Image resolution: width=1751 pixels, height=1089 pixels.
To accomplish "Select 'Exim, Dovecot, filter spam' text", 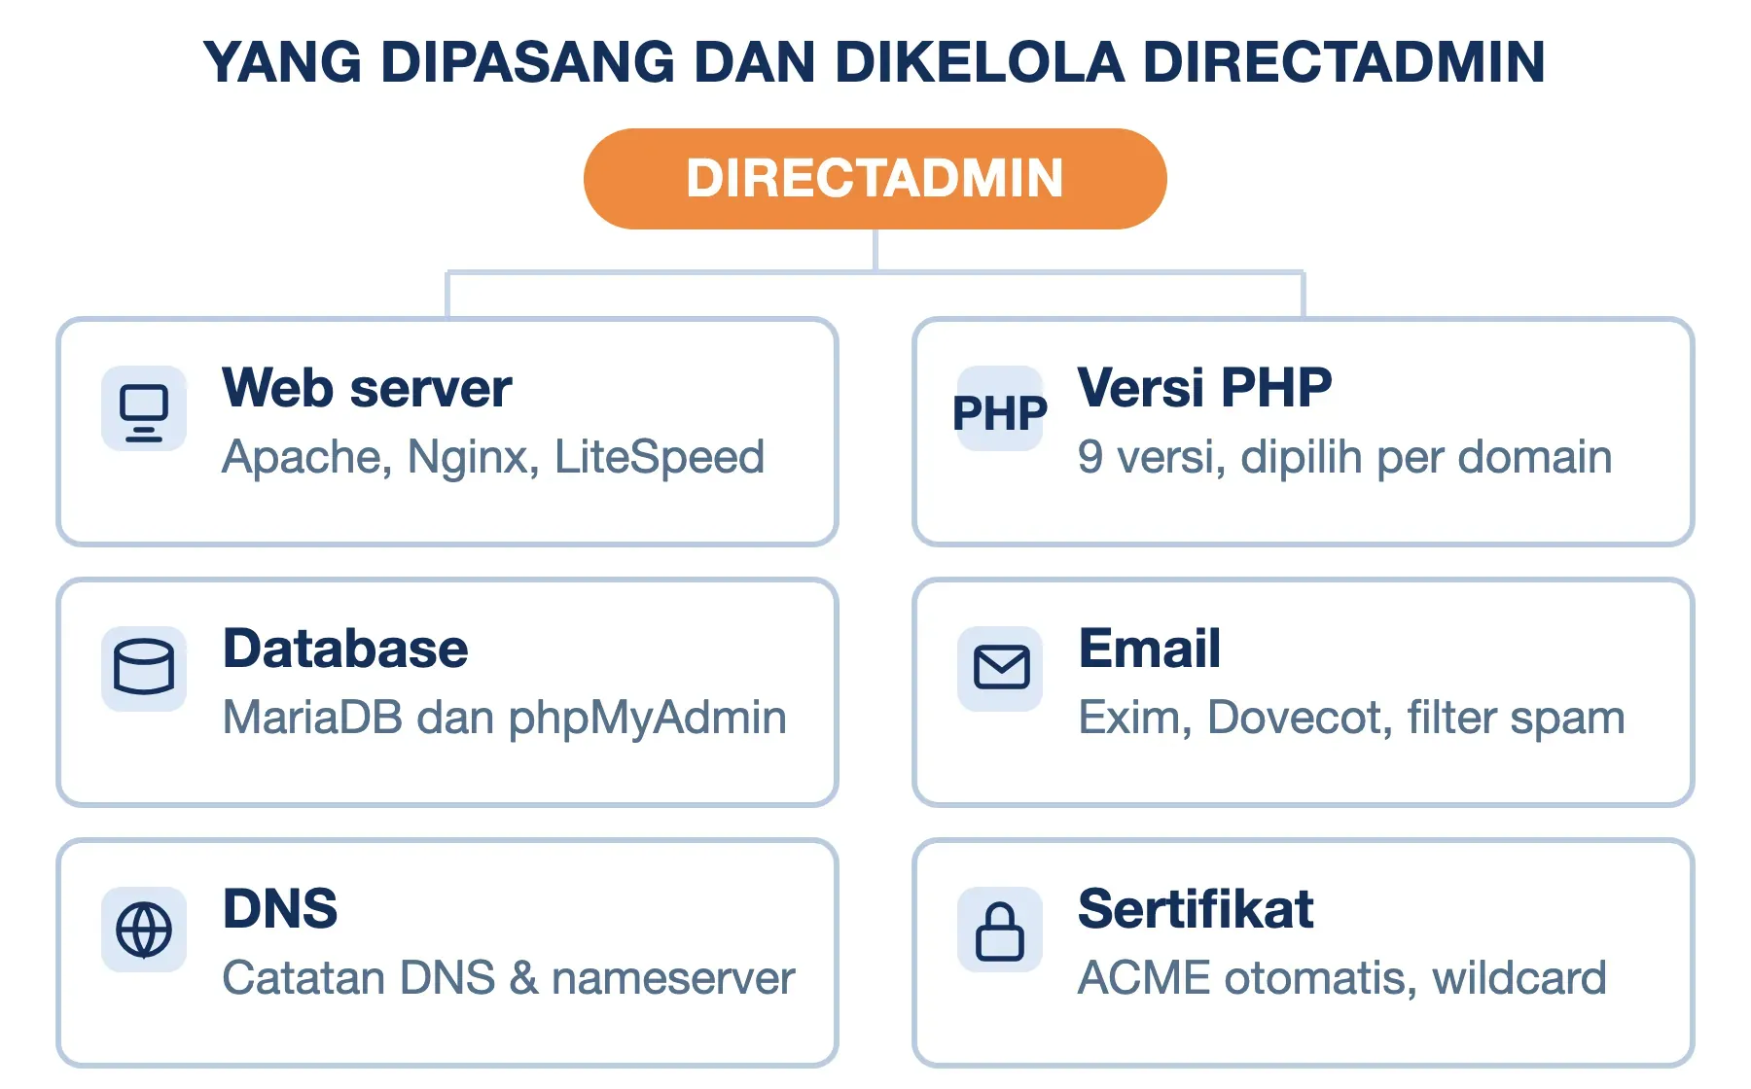I will [x=1352, y=718].
